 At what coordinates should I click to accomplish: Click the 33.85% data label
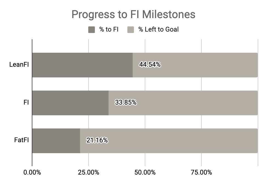click(x=126, y=103)
